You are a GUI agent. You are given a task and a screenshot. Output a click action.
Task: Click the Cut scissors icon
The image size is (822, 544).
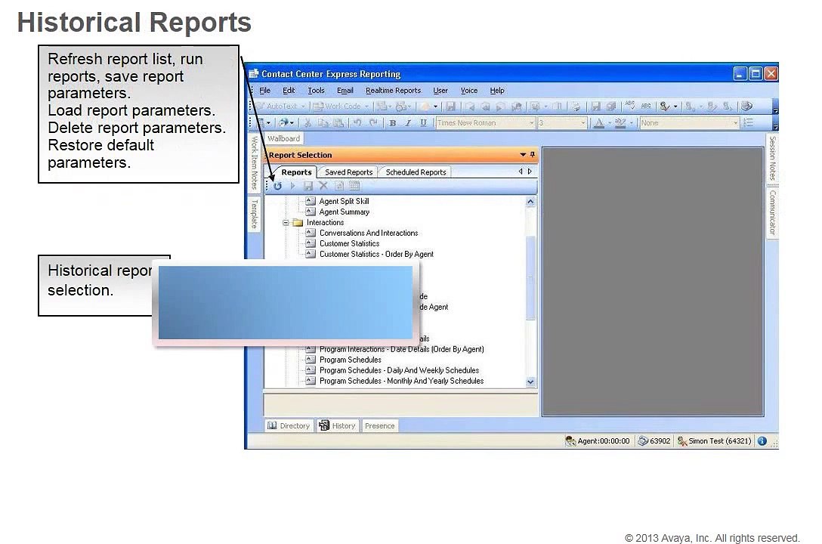307,122
